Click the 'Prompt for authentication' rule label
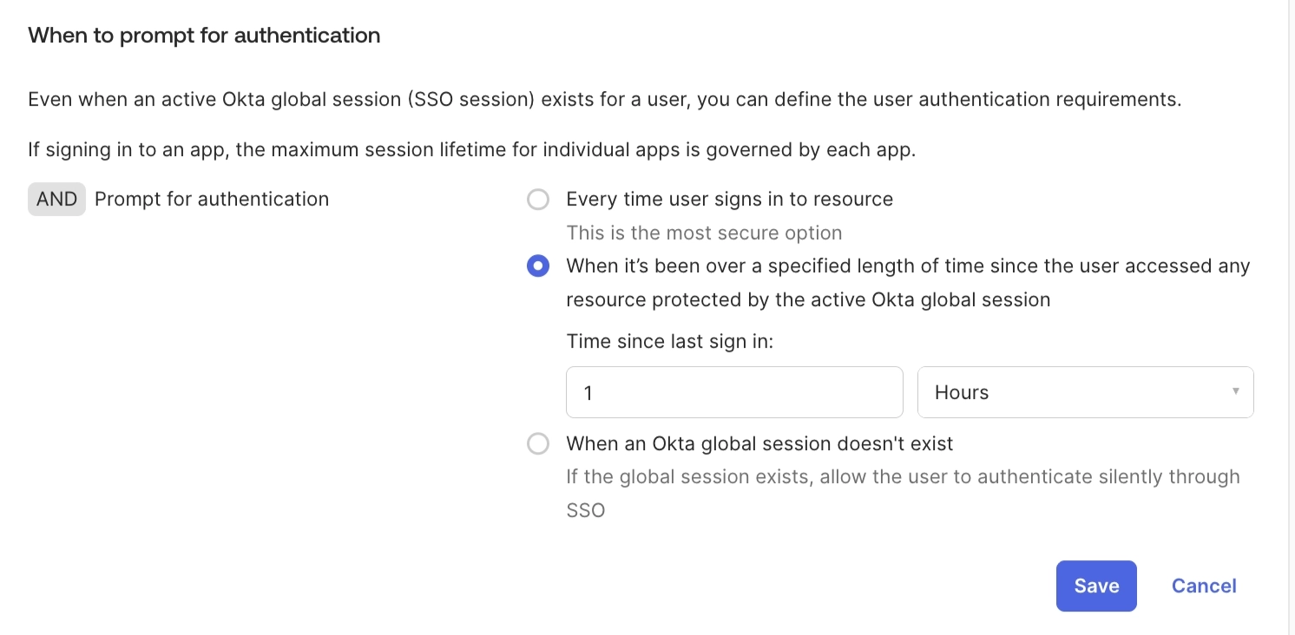This screenshot has height=635, width=1295. coord(212,199)
